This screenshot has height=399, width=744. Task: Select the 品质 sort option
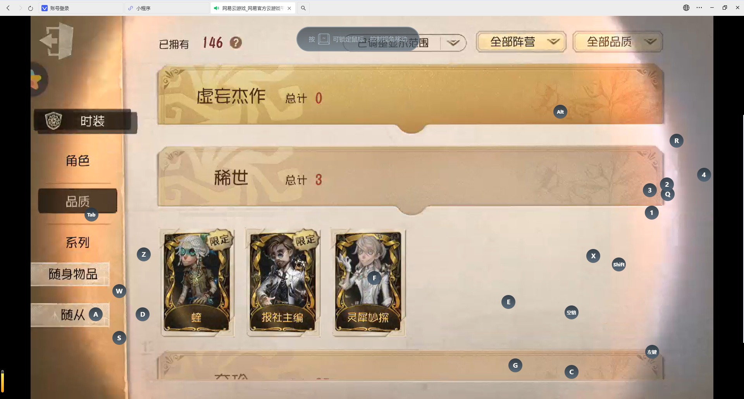pyautogui.click(x=77, y=201)
